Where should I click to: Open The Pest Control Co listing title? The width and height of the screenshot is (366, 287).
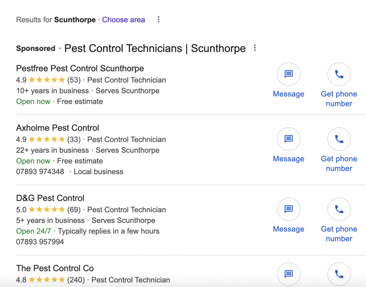click(55, 268)
